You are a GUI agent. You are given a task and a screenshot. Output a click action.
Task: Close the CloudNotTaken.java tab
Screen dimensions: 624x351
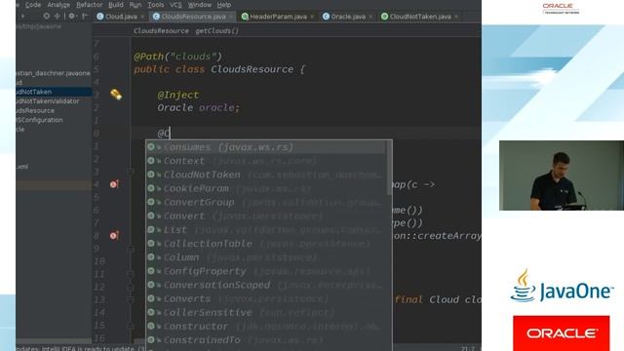point(456,17)
